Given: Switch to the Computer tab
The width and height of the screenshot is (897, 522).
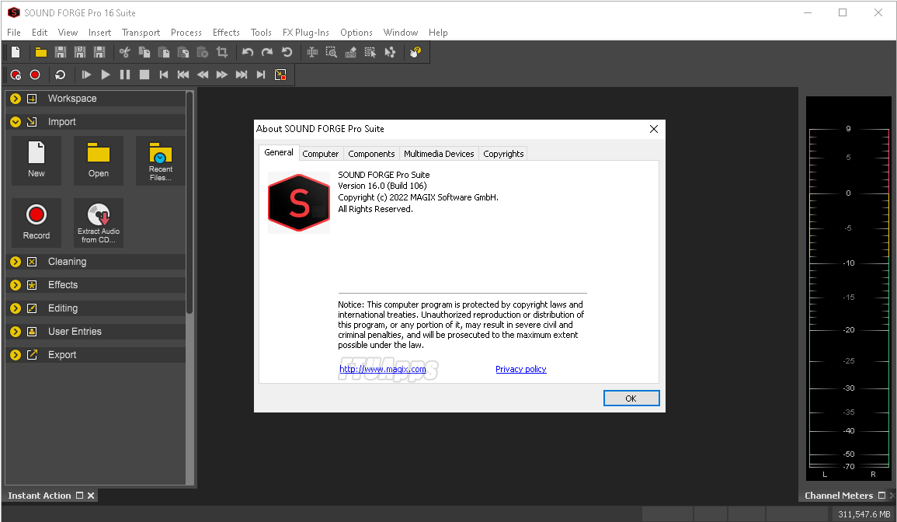Looking at the screenshot, I should click(x=320, y=154).
